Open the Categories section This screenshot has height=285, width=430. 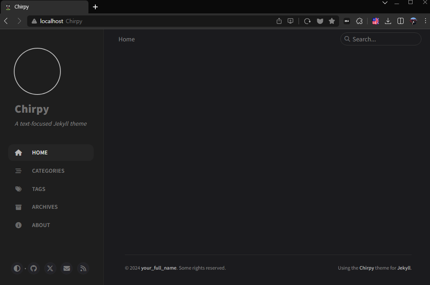click(x=48, y=171)
